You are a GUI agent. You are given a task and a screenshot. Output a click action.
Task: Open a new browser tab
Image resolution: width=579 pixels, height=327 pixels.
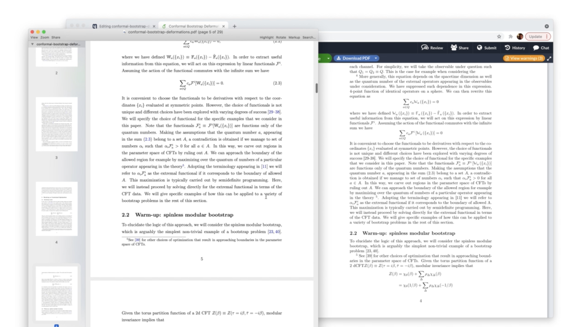tap(234, 26)
